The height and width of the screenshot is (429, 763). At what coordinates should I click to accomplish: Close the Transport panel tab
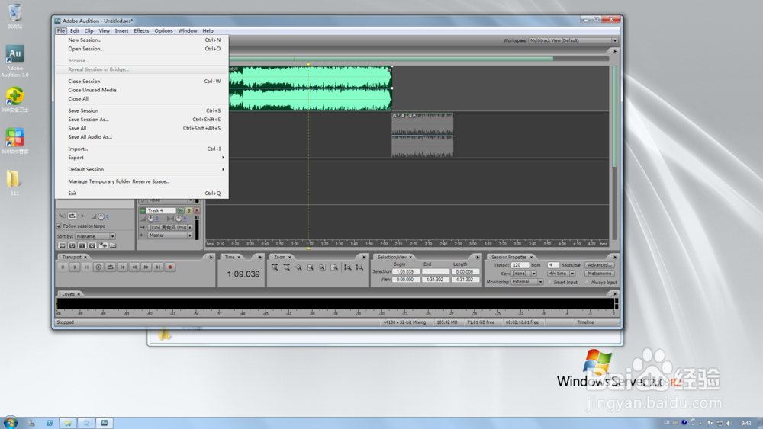(x=85, y=257)
